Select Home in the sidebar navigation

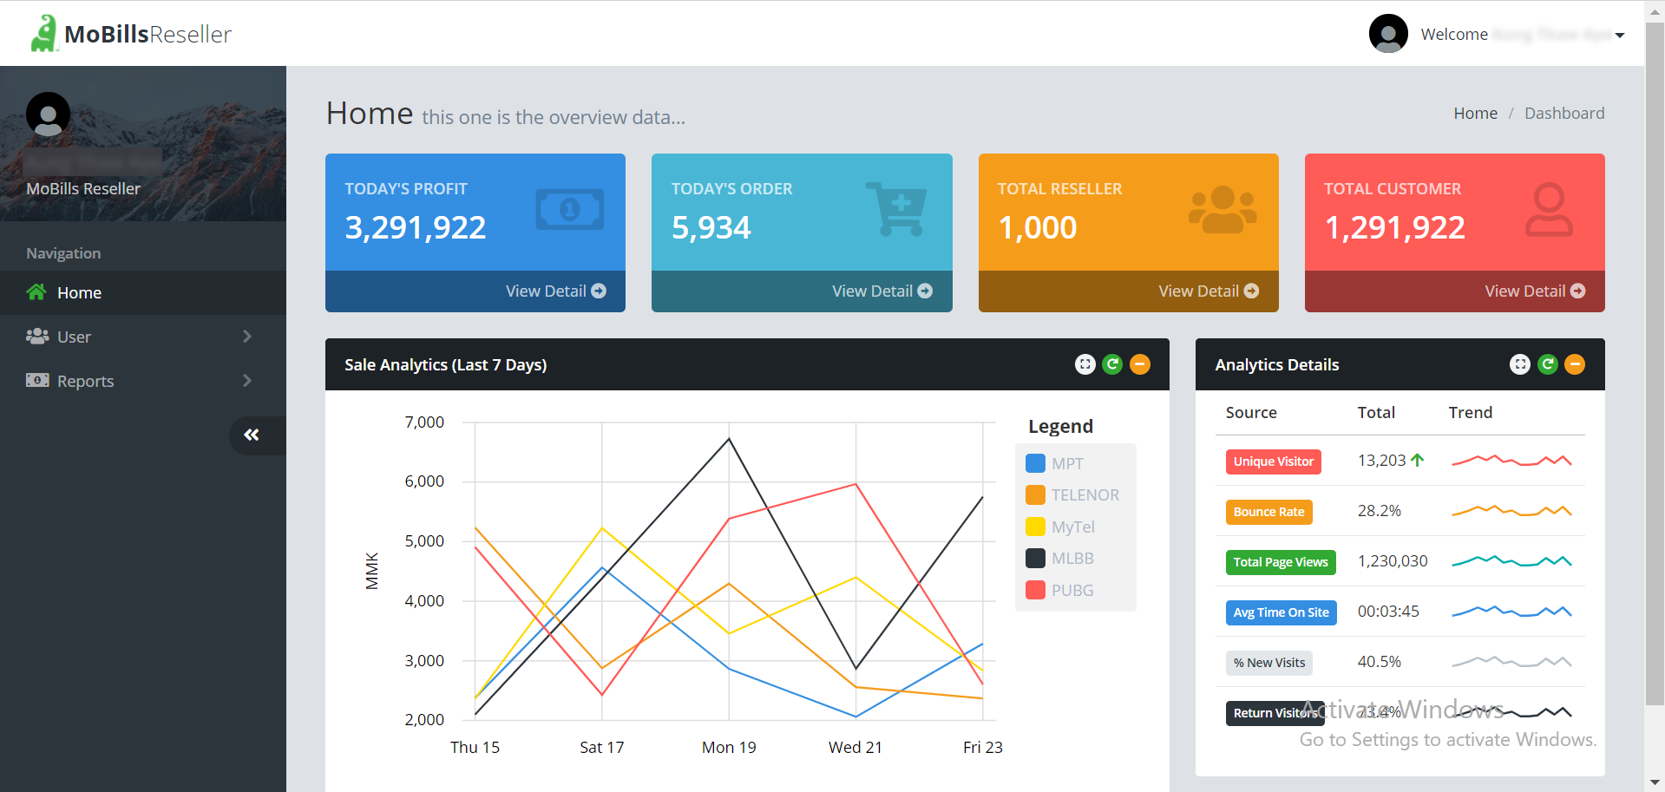click(x=79, y=293)
